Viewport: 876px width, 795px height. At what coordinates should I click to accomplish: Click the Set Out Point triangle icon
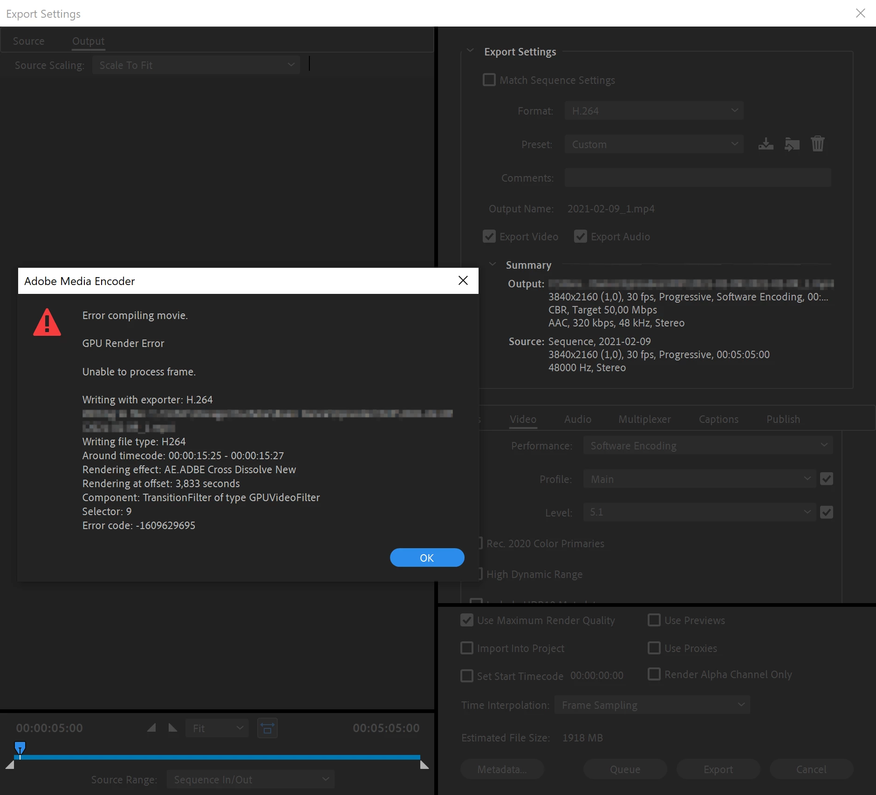click(173, 728)
